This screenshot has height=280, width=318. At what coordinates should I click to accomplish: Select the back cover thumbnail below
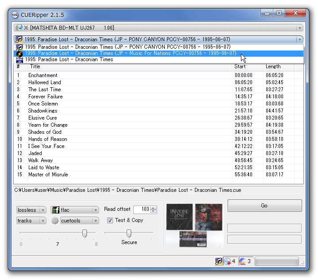(x=193, y=239)
